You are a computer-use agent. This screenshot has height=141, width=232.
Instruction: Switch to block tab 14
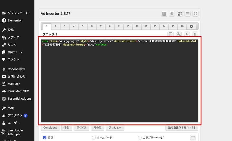(164, 26)
